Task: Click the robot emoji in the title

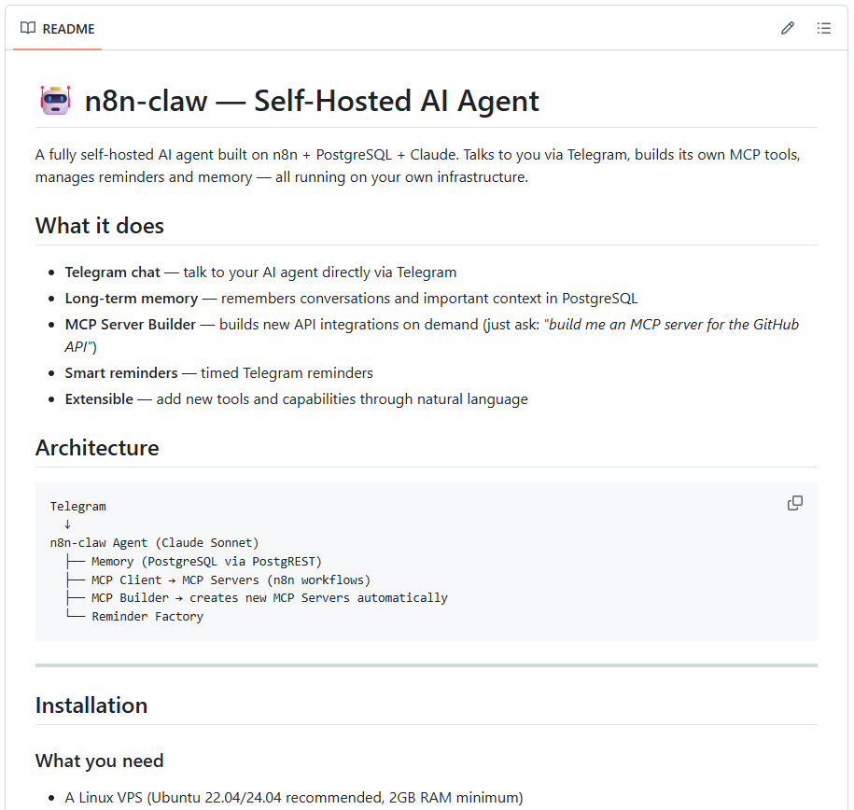Action: (55, 100)
